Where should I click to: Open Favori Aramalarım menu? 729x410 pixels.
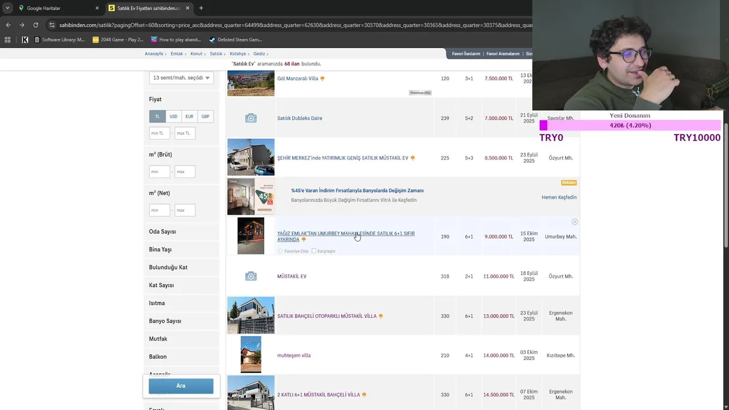click(x=502, y=54)
